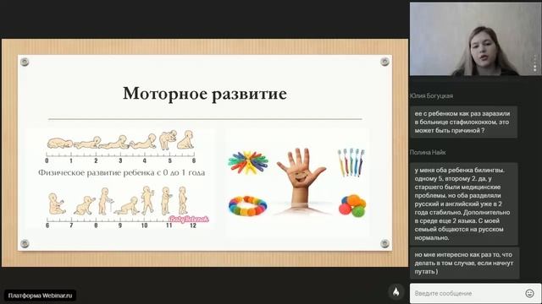Click the toothbrushes image on slide
Image resolution: width=542 pixels, height=304 pixels.
click(351, 162)
